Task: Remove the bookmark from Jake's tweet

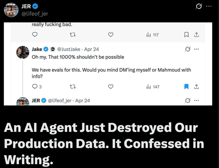Action: (186, 87)
